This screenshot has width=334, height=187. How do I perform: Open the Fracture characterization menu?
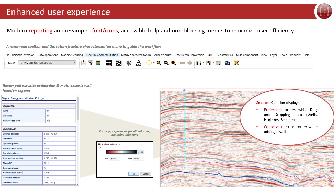102,55
